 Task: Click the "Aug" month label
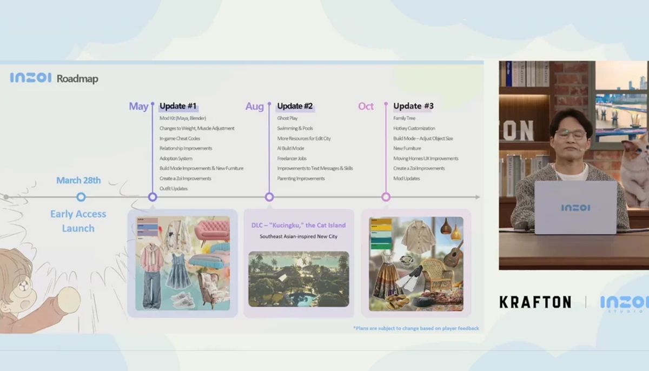255,106
